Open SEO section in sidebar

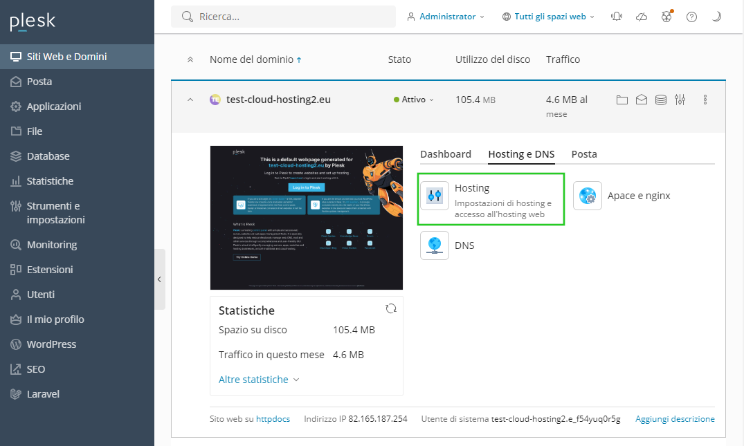tap(77, 369)
